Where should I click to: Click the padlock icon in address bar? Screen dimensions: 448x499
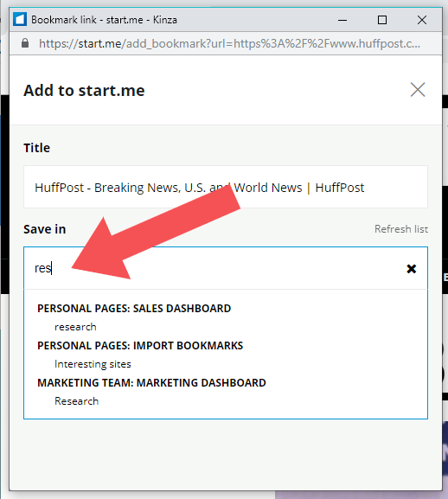[25, 43]
